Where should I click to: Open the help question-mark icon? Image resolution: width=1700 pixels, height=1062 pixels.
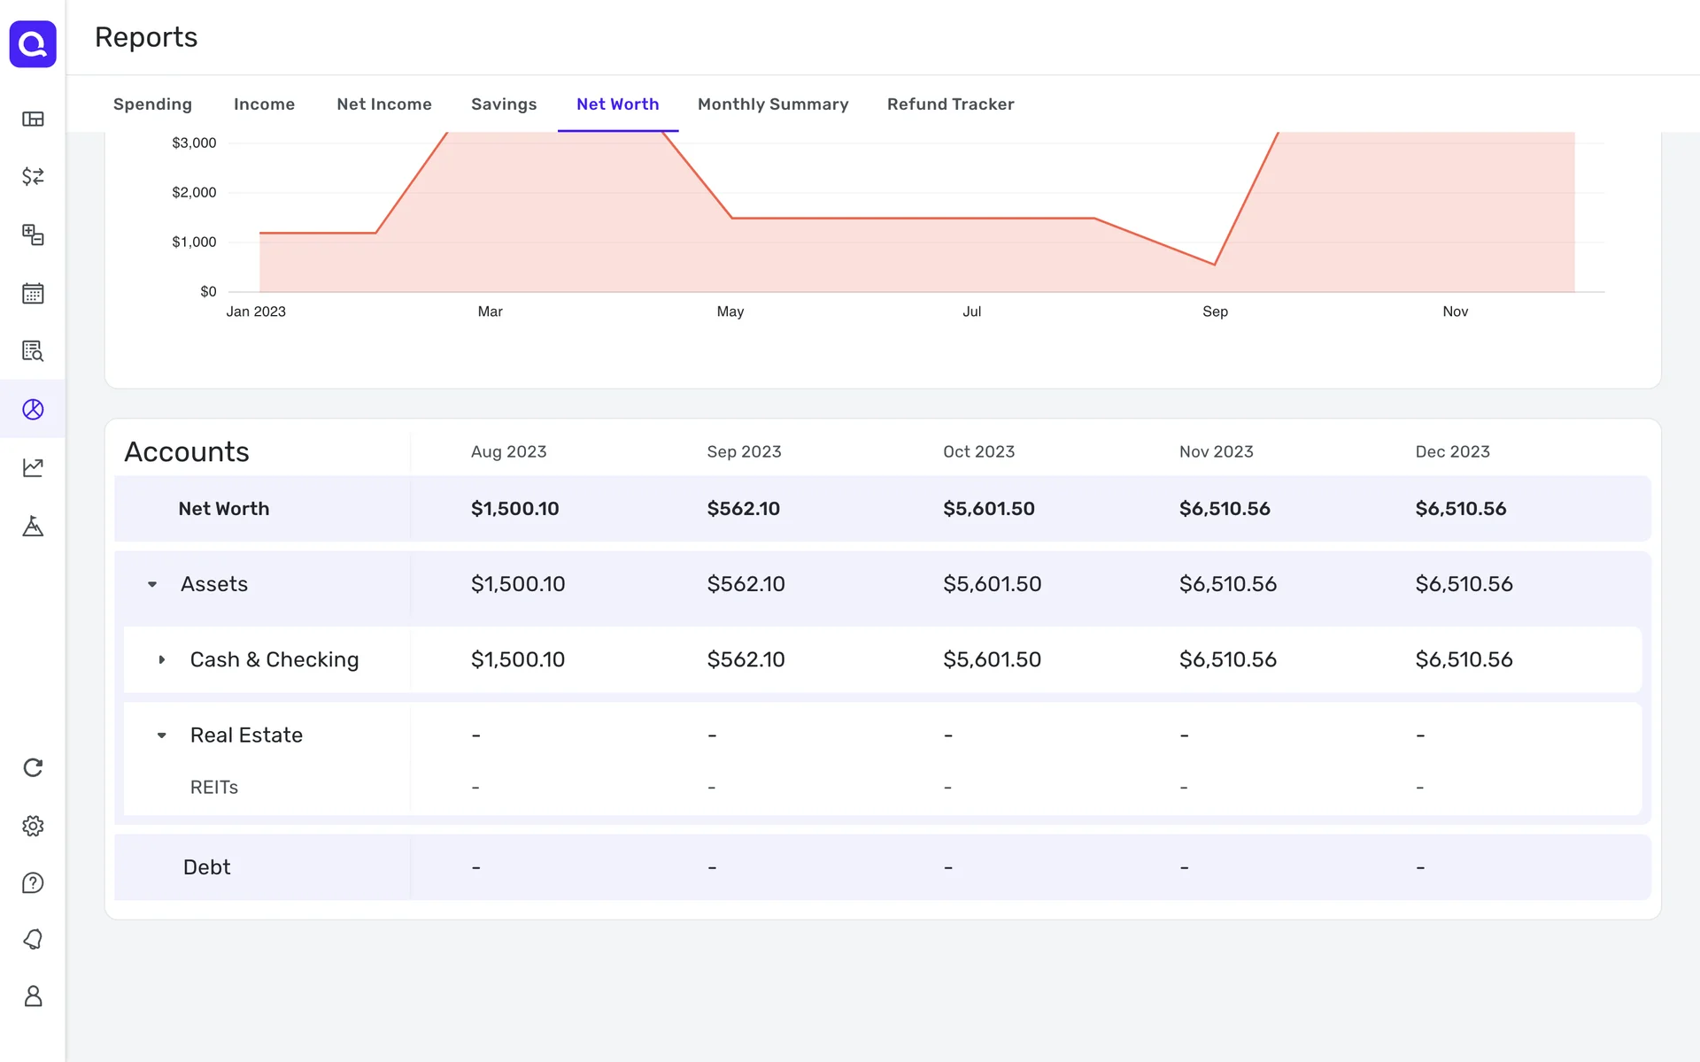33,883
